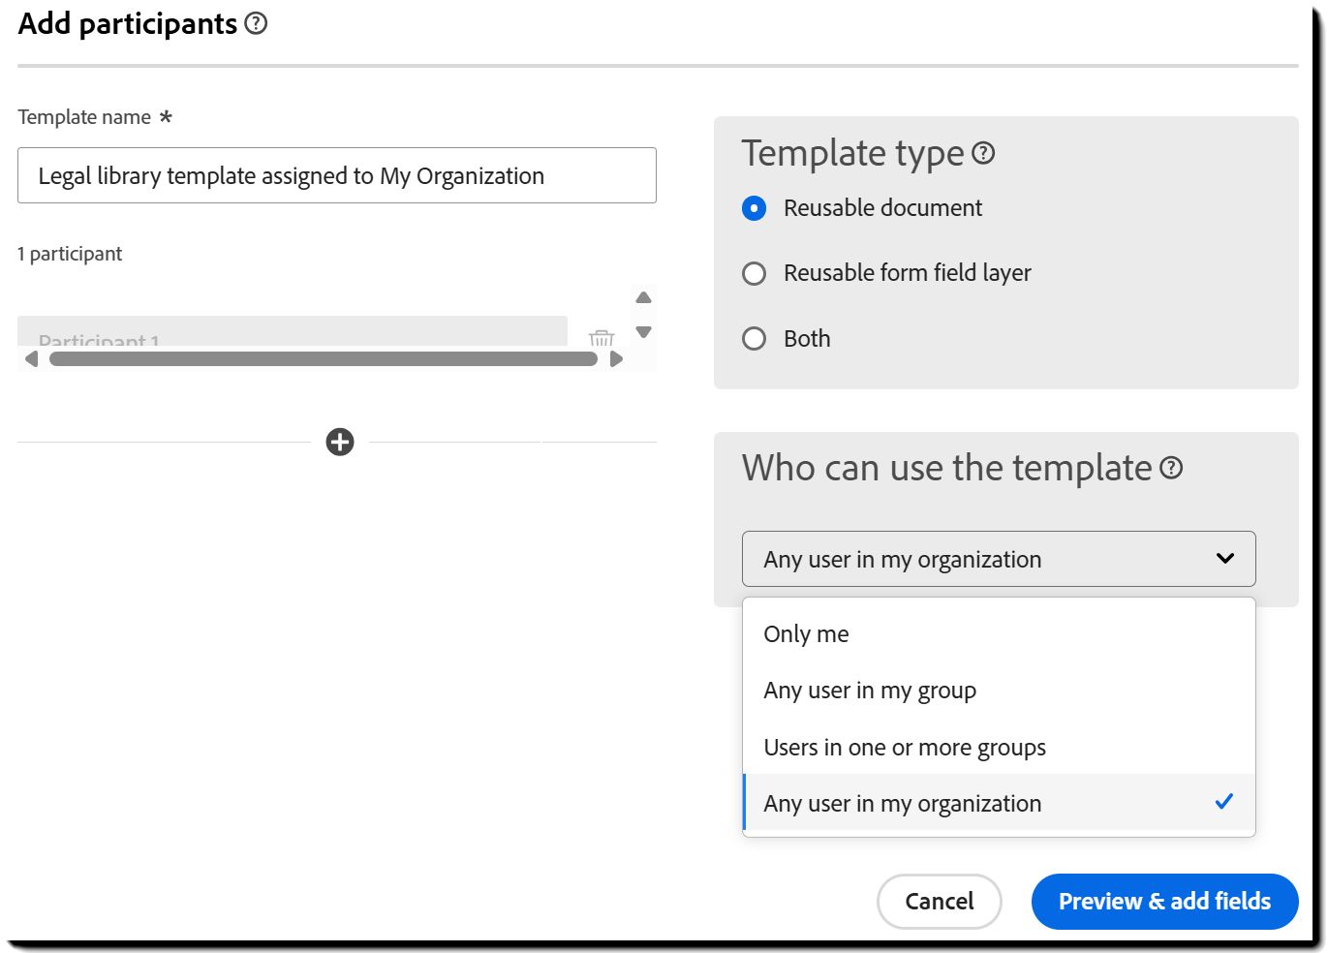Choose Reusable form field layer option

pos(755,273)
